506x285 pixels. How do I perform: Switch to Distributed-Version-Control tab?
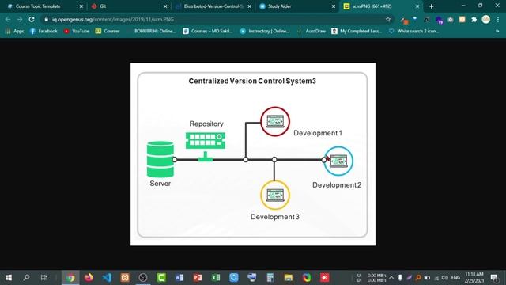coord(213,6)
